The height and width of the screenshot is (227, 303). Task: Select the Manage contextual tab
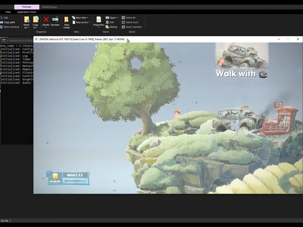pos(27,7)
